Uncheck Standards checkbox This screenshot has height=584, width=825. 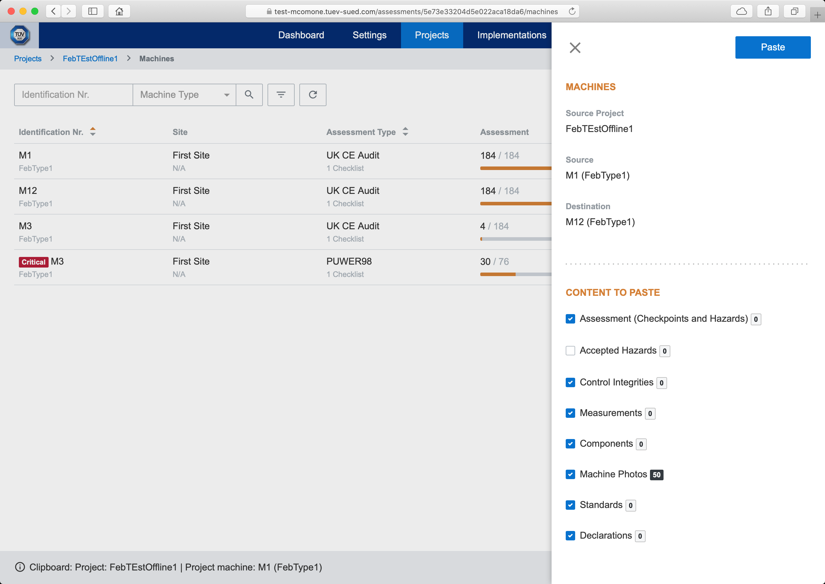(x=570, y=505)
